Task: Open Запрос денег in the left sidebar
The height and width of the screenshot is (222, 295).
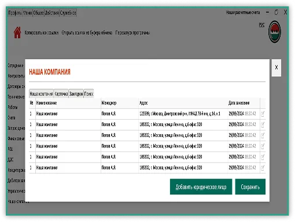Action: coord(16,128)
